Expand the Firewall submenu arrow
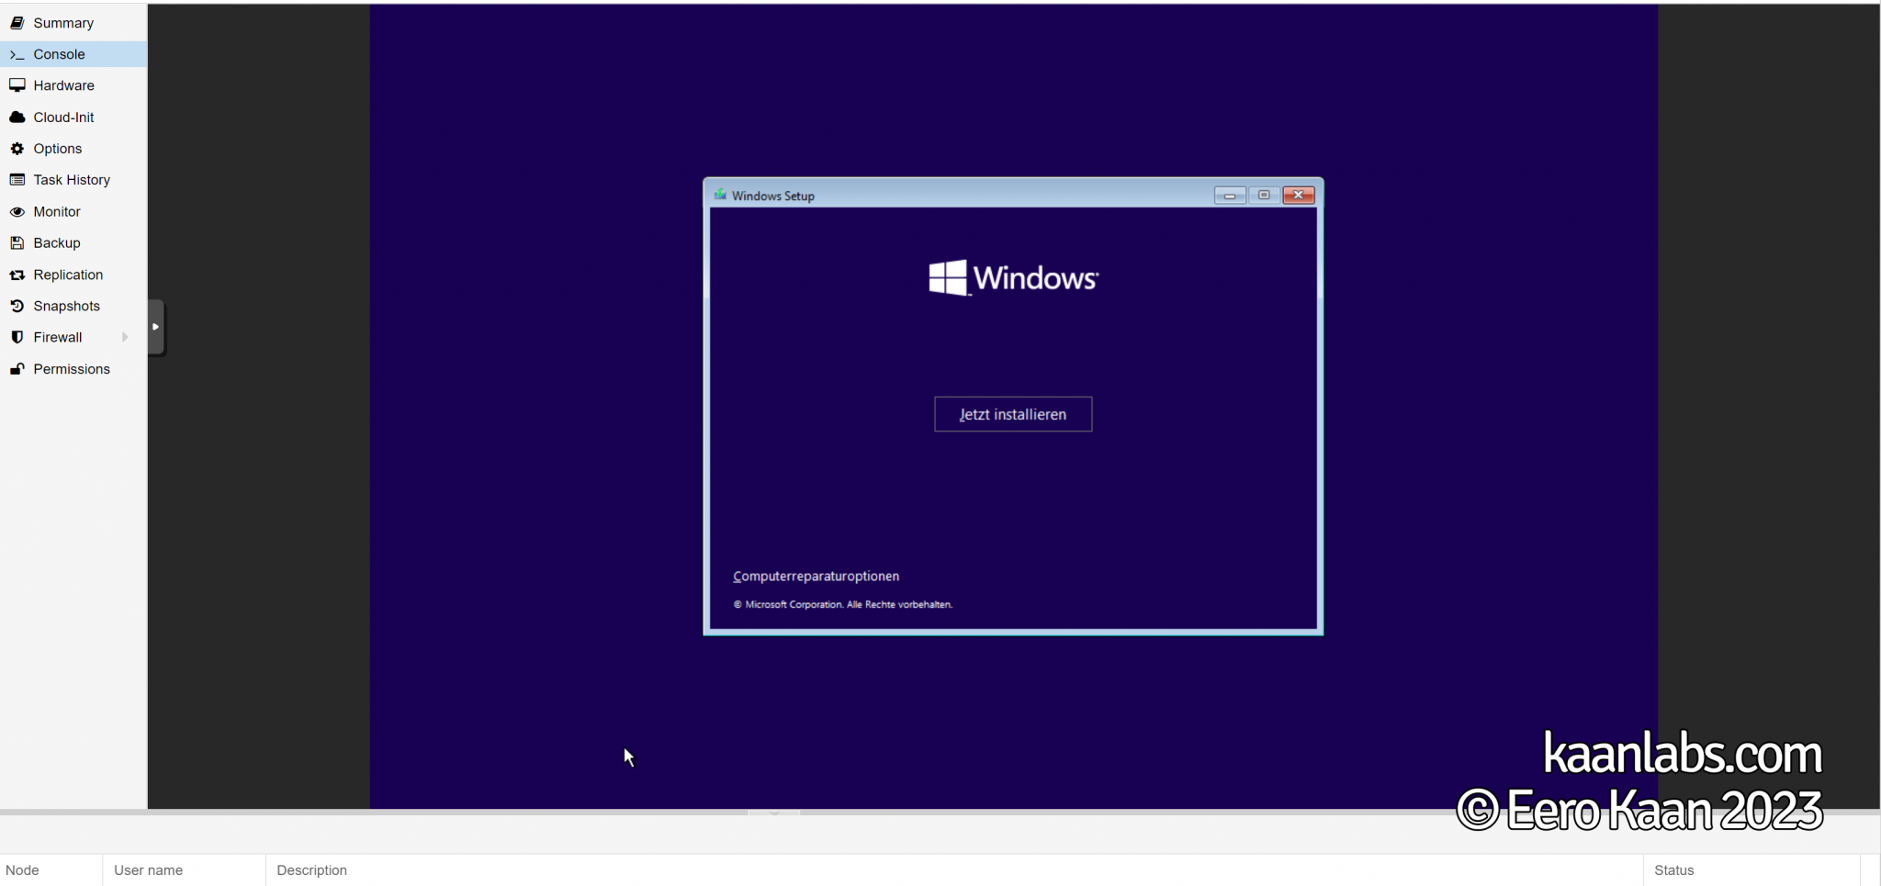Image resolution: width=1881 pixels, height=886 pixels. (x=125, y=338)
